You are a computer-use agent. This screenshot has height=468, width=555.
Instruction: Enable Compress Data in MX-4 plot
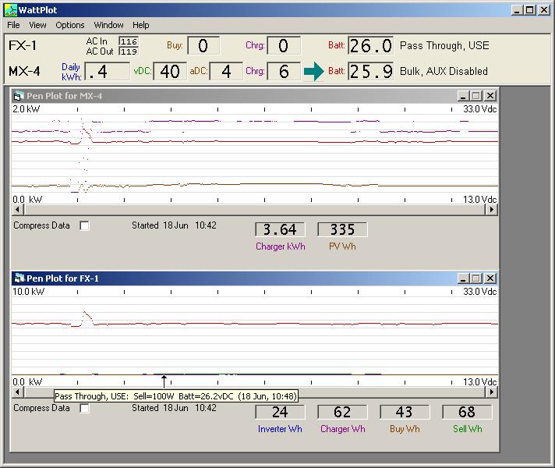[x=85, y=225]
